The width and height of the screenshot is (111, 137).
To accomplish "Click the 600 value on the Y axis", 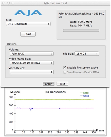I will pyautogui.click(x=11, y=105).
